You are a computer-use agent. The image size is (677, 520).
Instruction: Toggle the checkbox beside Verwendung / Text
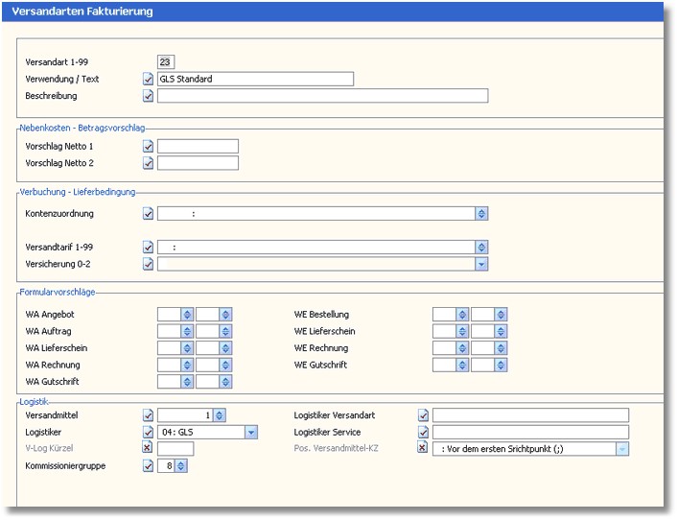point(148,79)
